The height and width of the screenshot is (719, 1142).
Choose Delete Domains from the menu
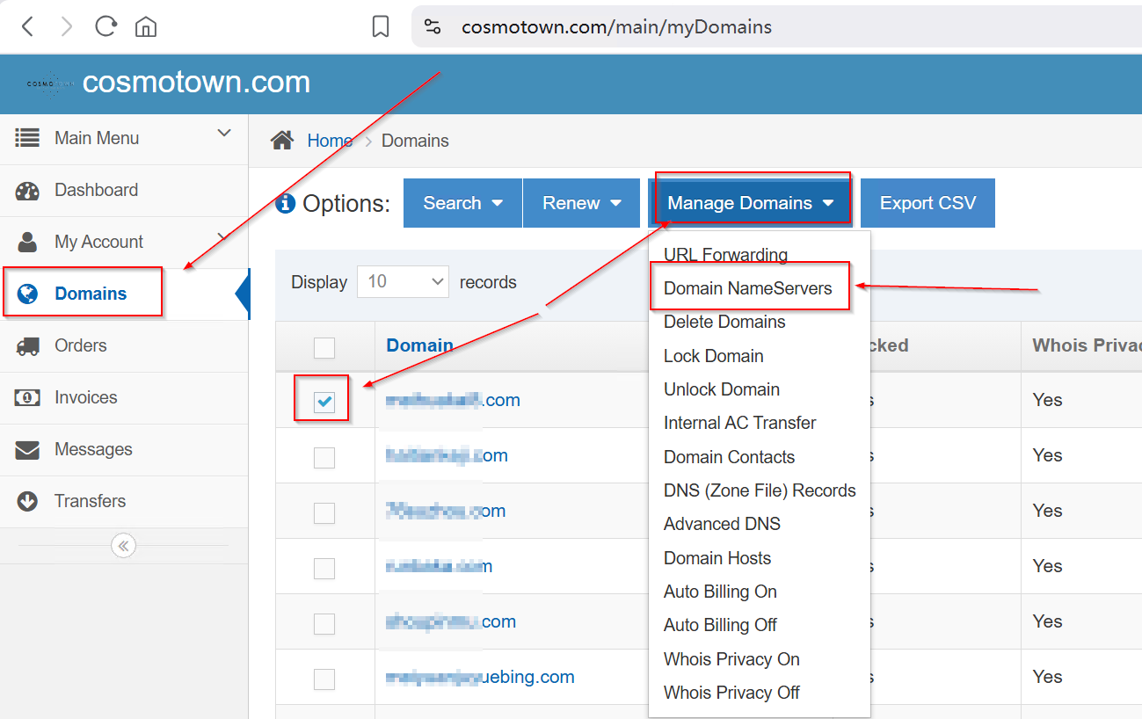pyautogui.click(x=724, y=322)
